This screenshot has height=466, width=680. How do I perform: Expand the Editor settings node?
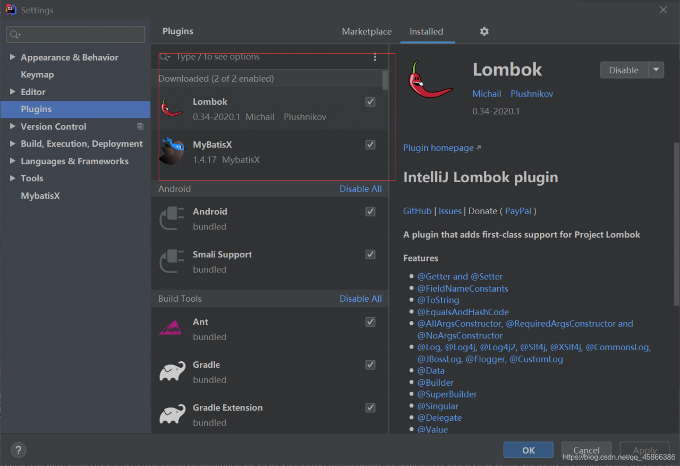click(x=12, y=91)
